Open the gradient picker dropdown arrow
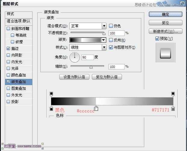187x151 pixels. 104,40
